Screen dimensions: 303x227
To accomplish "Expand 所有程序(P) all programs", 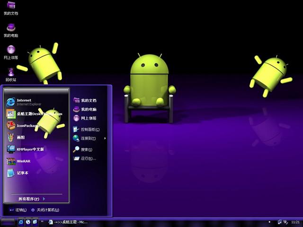I will pos(32,199).
